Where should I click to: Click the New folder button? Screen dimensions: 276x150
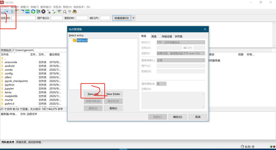coord(113,94)
